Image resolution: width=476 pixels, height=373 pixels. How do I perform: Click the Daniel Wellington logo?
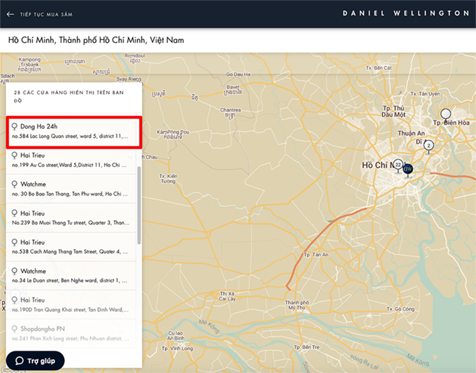tap(406, 13)
